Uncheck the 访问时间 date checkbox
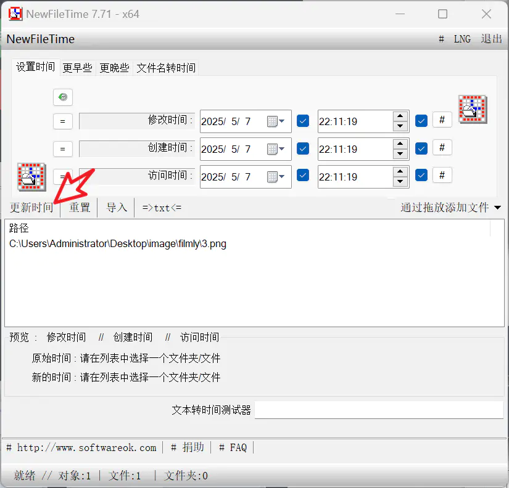Screen dimensions: 509x488 point(303,176)
